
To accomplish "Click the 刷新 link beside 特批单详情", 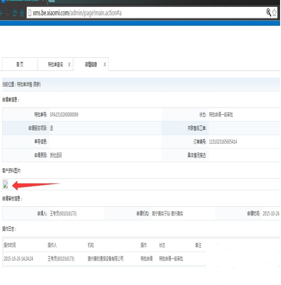I will click(x=37, y=84).
